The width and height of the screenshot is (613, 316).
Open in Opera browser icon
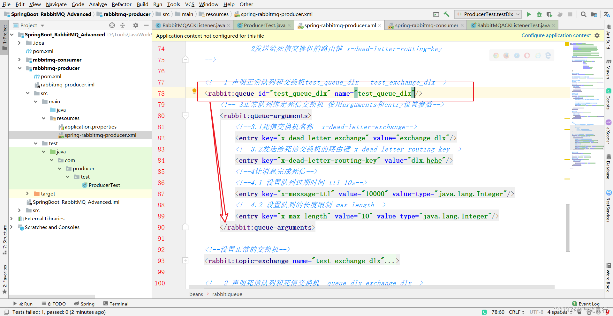(527, 55)
